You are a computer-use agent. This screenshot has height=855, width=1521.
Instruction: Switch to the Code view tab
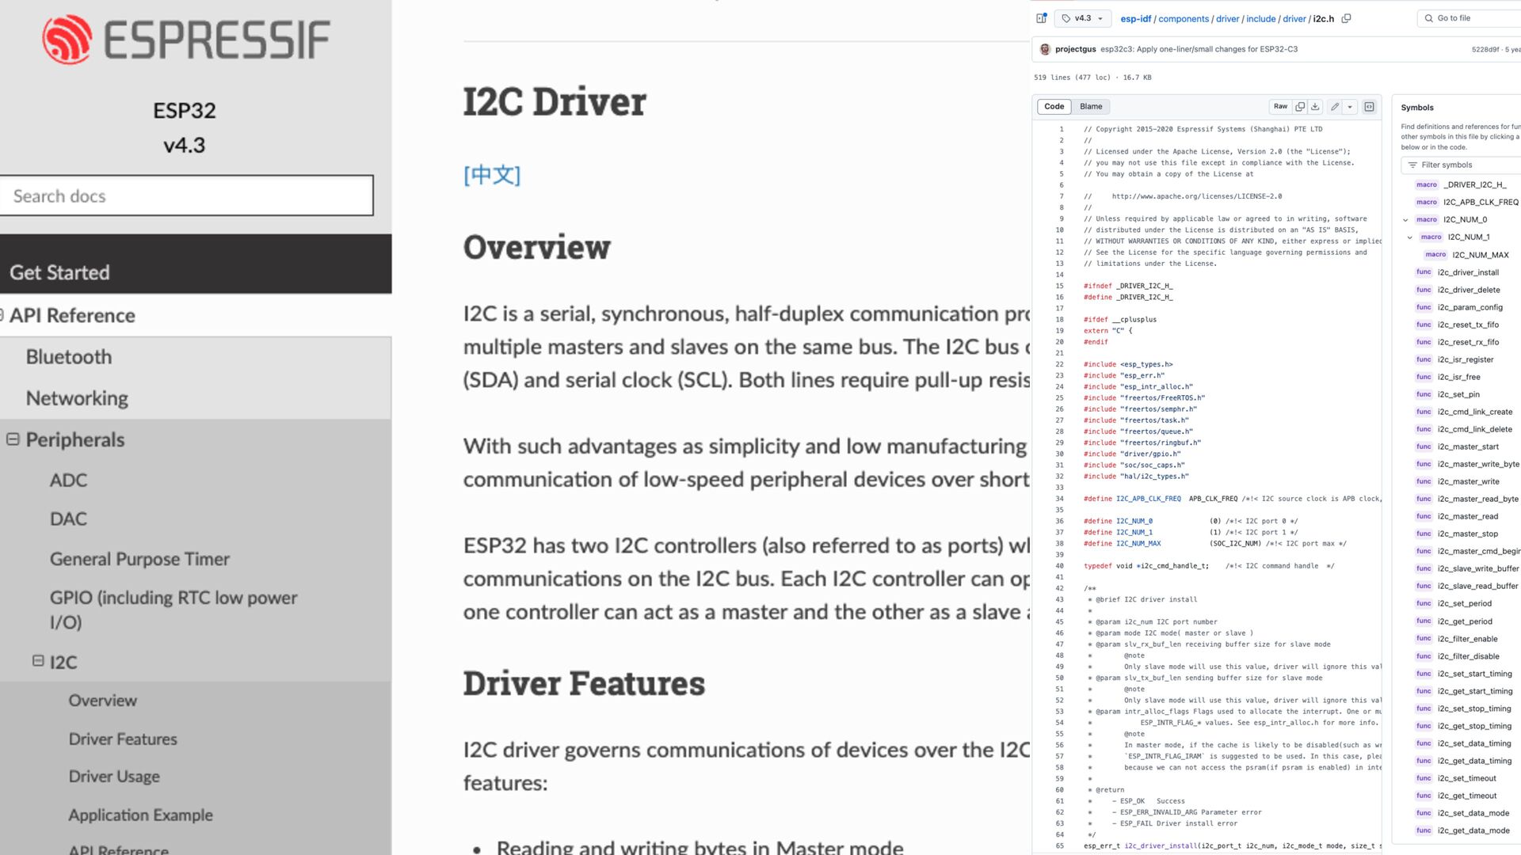pyautogui.click(x=1054, y=106)
